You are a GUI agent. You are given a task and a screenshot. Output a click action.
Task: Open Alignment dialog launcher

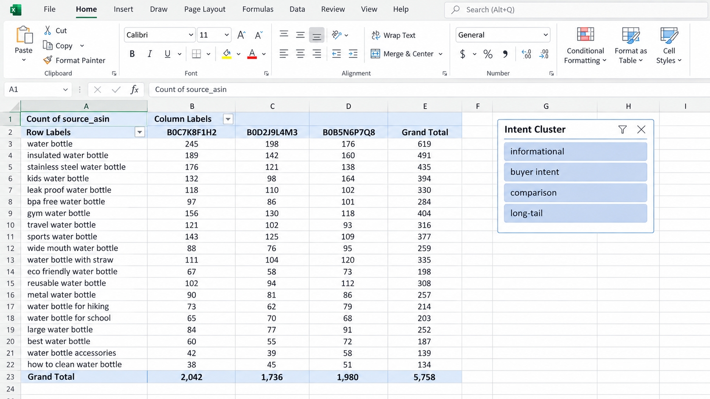[x=445, y=73]
